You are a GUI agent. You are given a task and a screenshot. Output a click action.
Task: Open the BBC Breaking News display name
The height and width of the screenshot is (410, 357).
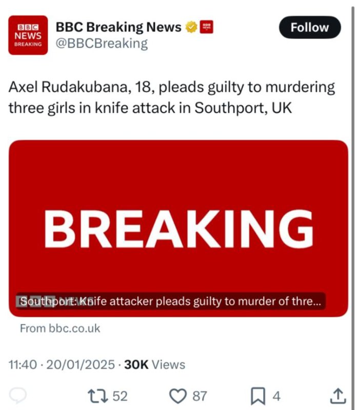click(118, 27)
